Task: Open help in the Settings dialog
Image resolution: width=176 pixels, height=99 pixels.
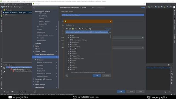Action: coord(35,92)
